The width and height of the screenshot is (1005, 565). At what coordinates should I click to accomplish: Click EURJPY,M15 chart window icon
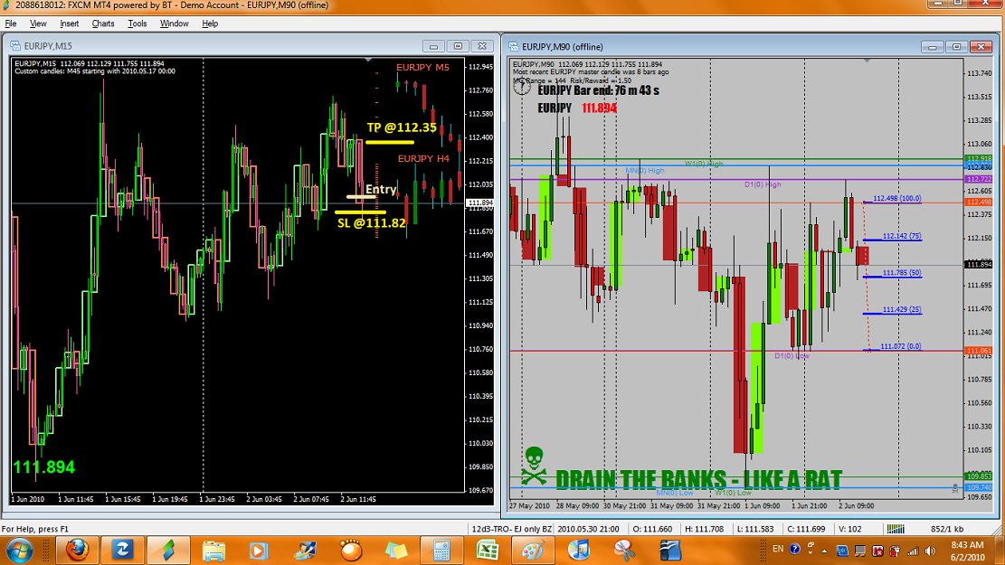click(14, 46)
